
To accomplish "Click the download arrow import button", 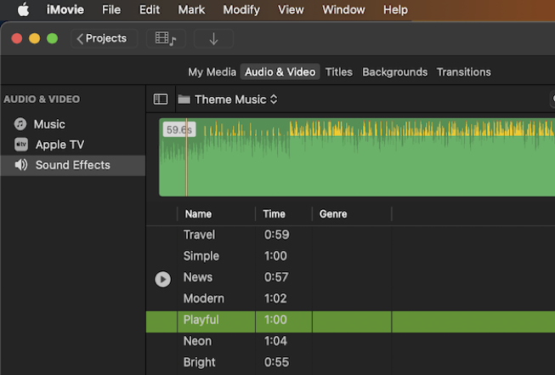I will pyautogui.click(x=213, y=39).
